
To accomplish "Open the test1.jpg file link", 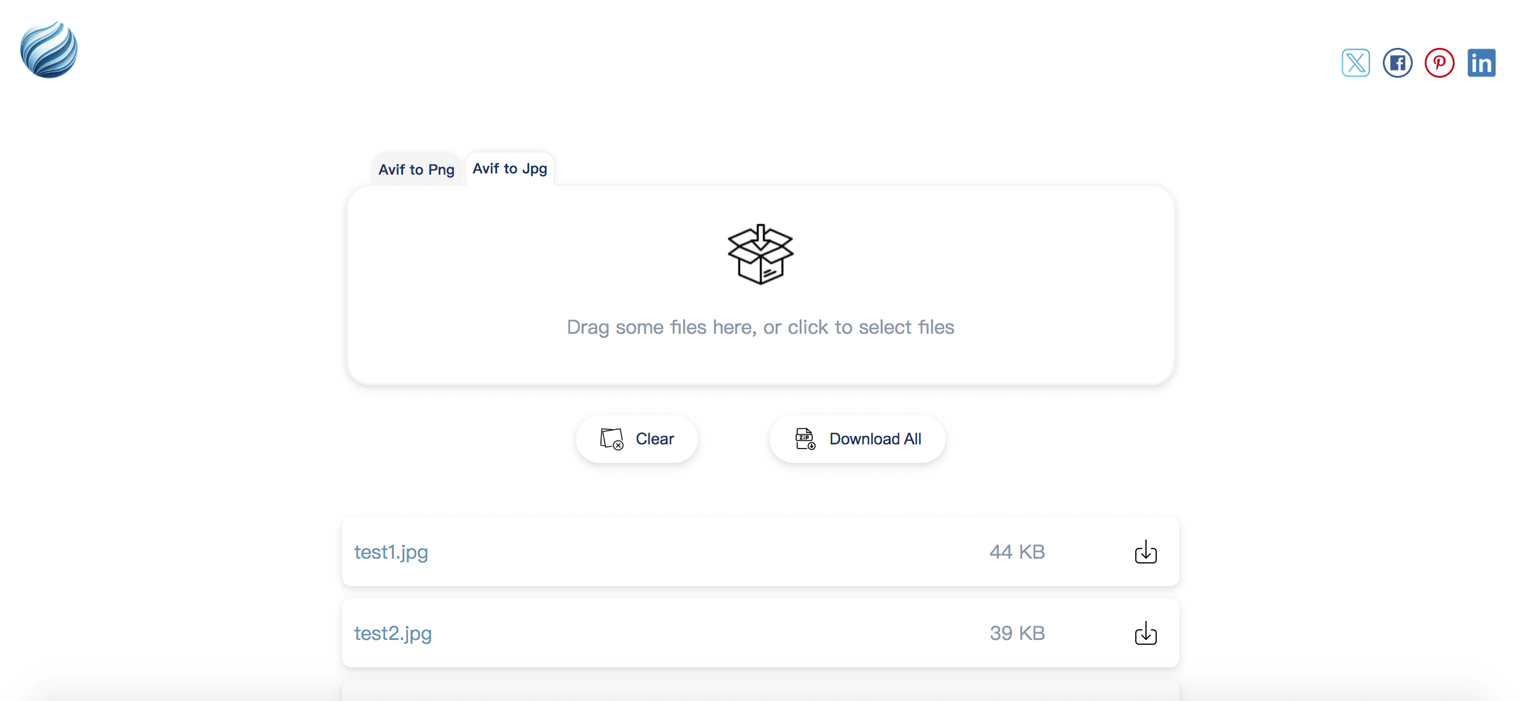I will point(391,552).
